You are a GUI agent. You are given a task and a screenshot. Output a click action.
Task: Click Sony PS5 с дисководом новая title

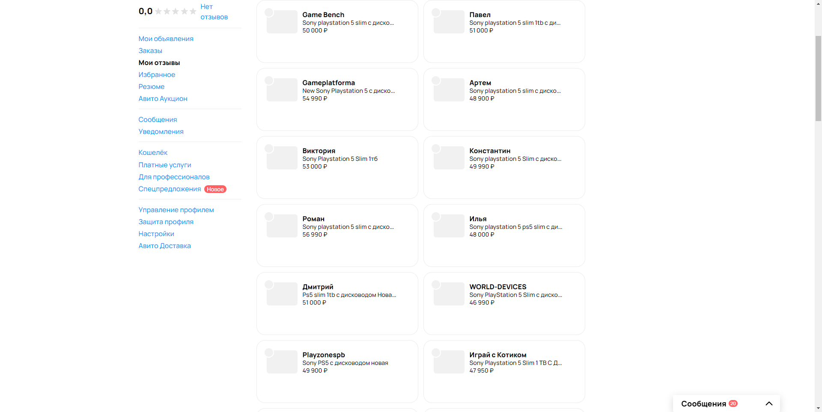pyautogui.click(x=345, y=363)
